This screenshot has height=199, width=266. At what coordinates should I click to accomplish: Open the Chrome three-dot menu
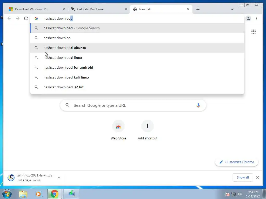(x=257, y=18)
